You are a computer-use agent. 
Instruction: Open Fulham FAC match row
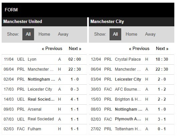pyautogui.click(x=44, y=129)
